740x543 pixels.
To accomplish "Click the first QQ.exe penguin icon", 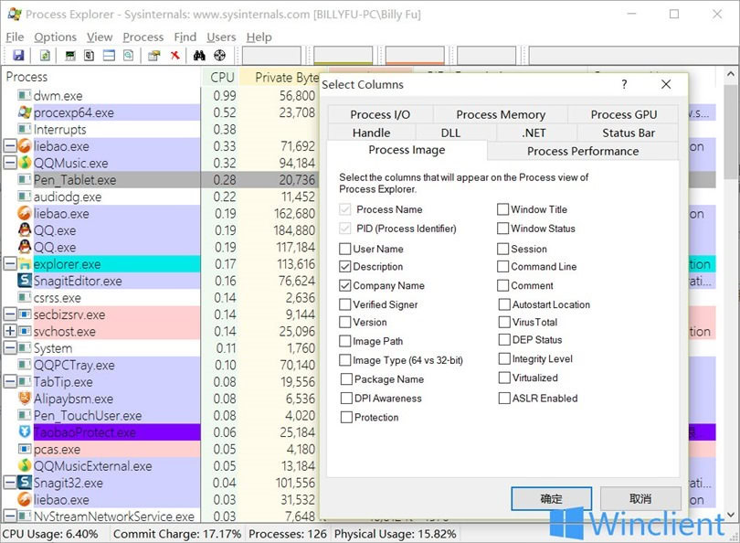I will point(25,230).
